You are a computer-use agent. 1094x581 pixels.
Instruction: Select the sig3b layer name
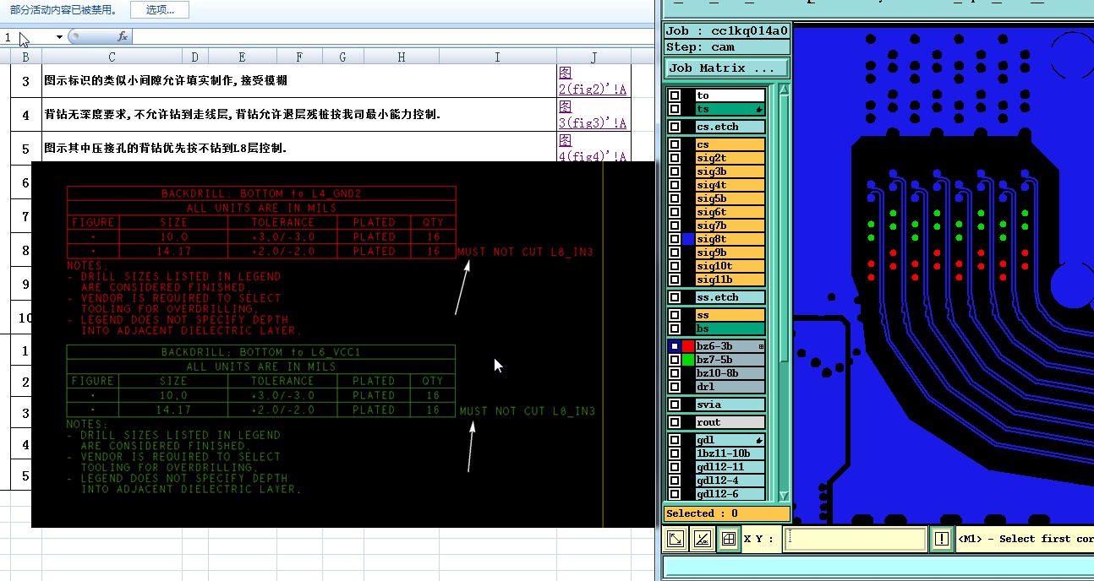tap(730, 172)
